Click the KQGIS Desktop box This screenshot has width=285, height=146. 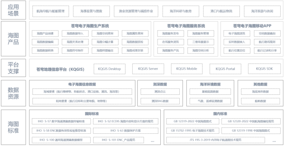point(109,69)
